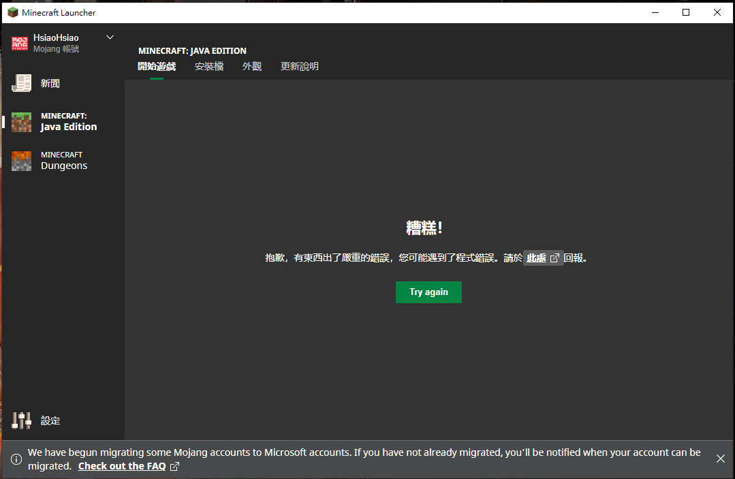The image size is (735, 479).
Task: Minimize the Minecraft Launcher window
Action: [x=655, y=12]
